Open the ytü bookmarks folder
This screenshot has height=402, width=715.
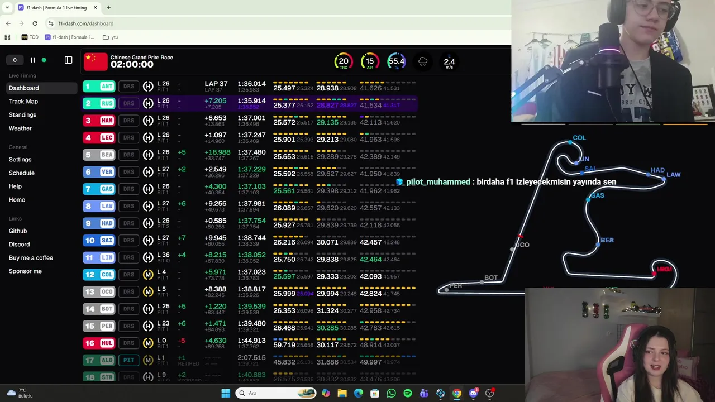pyautogui.click(x=110, y=37)
